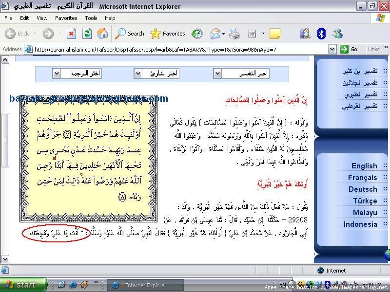This screenshot has width=390, height=292.
Task: Click the Stop loading toolbar icon
Action: click(71, 34)
